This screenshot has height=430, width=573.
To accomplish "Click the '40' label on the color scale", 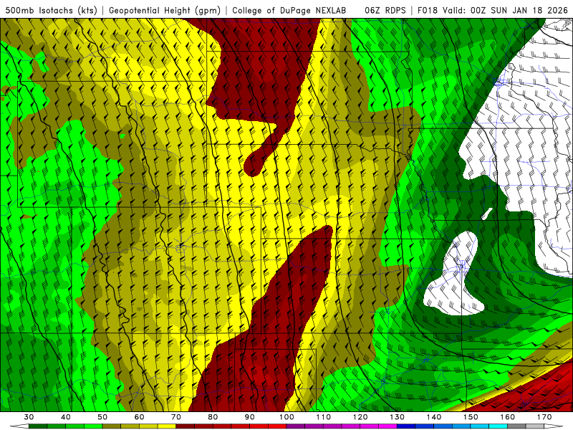I will pyautogui.click(x=66, y=417).
